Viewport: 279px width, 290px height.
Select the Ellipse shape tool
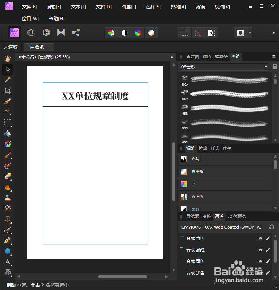(8, 251)
